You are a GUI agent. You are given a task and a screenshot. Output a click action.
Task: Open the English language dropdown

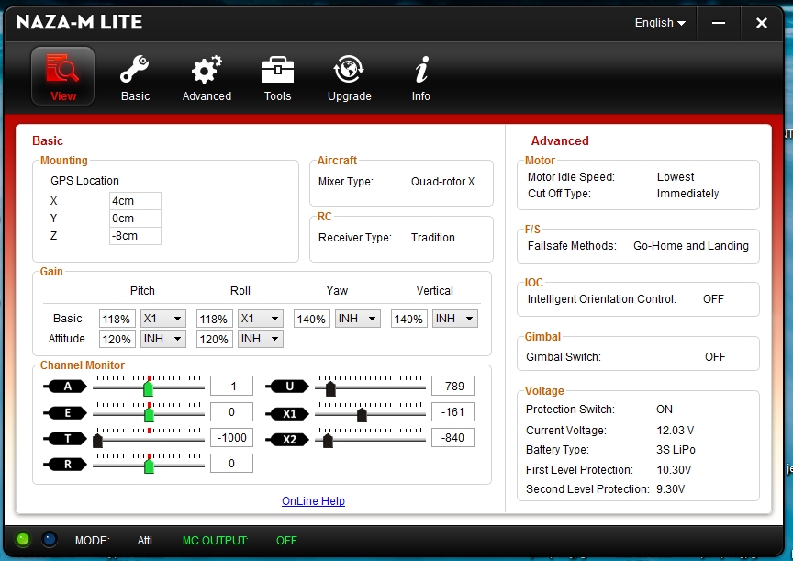click(660, 23)
